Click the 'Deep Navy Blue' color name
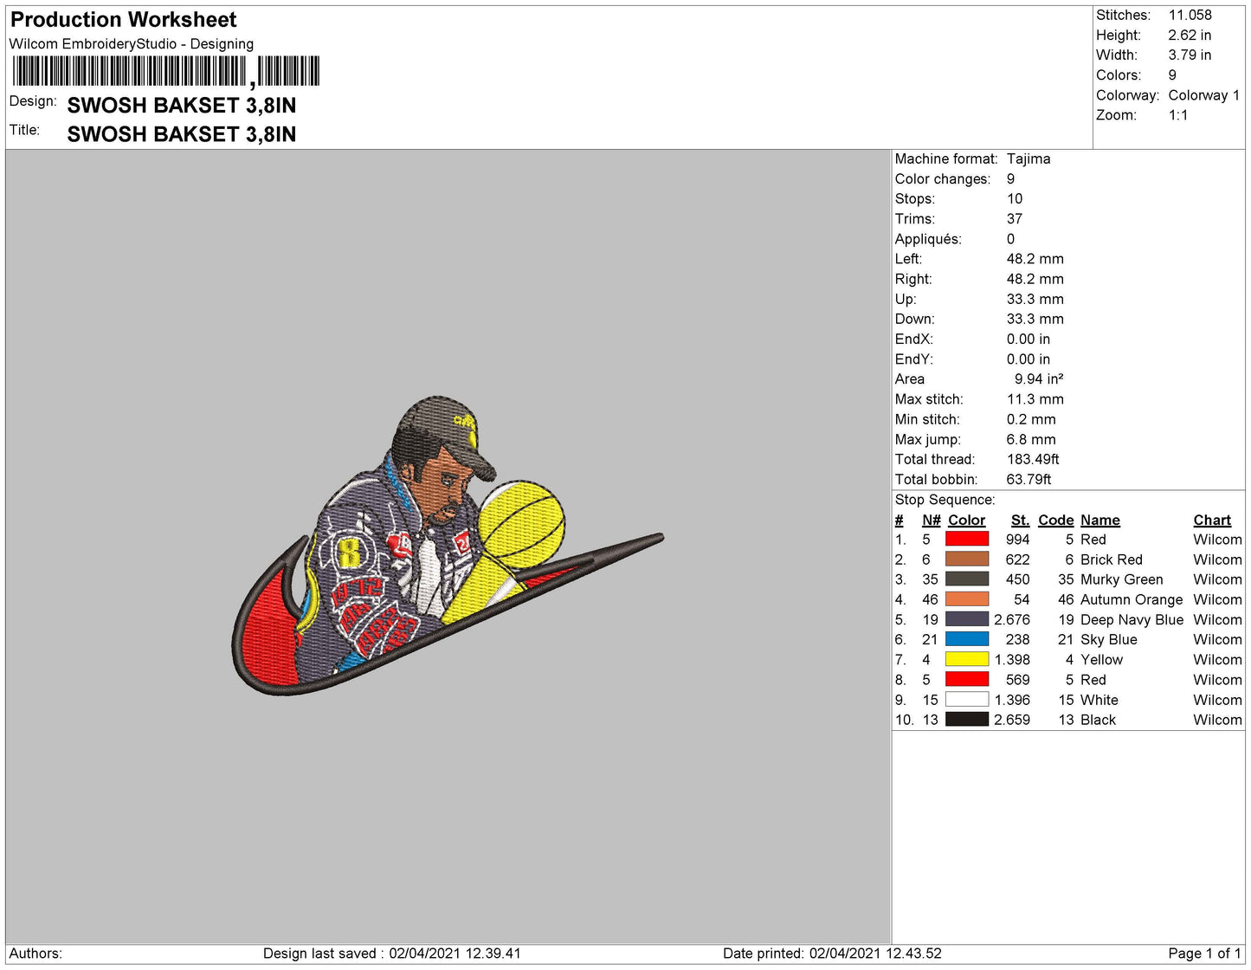 (x=1132, y=620)
